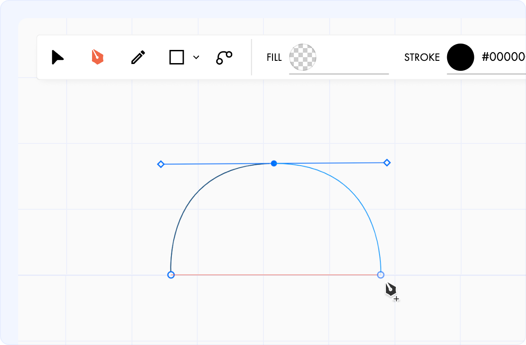The height and width of the screenshot is (345, 526).
Task: Open the rectangle tool shape dropdown
Action: click(196, 57)
